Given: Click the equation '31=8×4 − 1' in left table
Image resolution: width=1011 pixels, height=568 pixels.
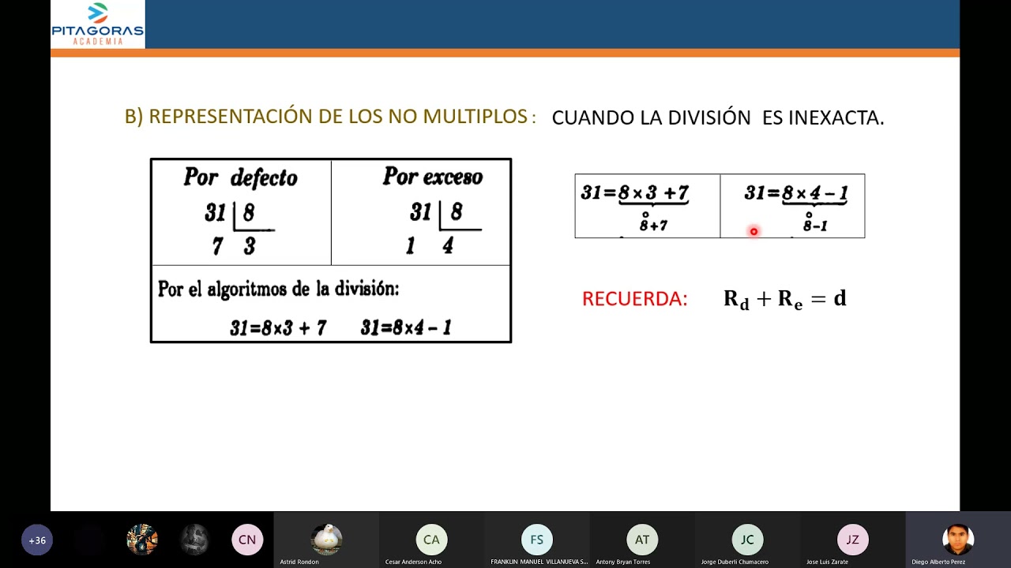Looking at the screenshot, I should tap(406, 328).
